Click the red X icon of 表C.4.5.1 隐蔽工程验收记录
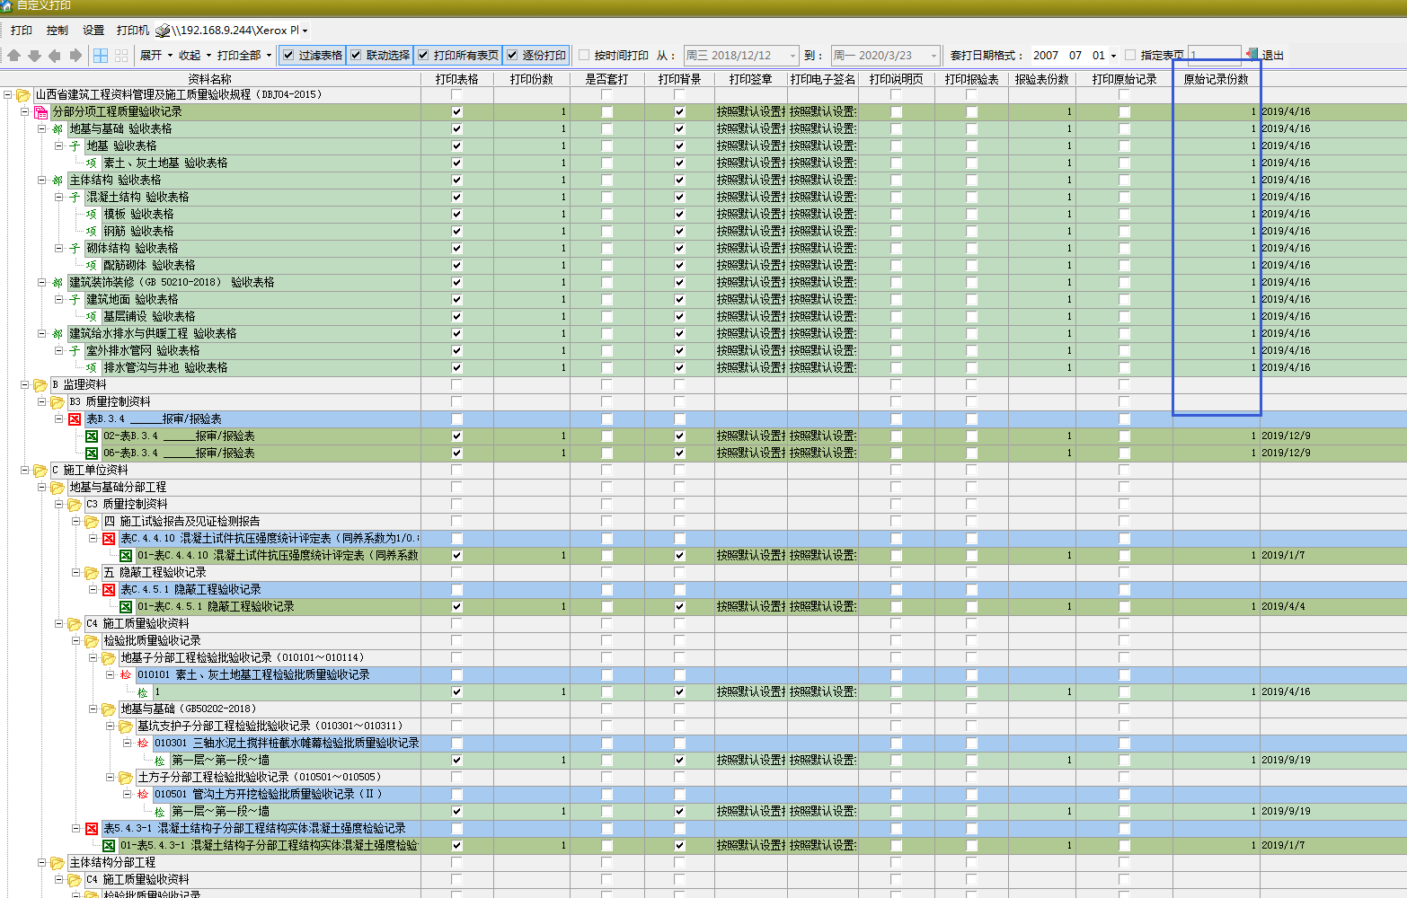1407x898 pixels. [x=109, y=589]
